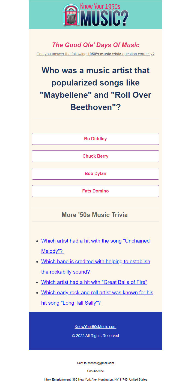
Task: Click the large "MUSIC?" logo wordmark
Action: pyautogui.click(x=104, y=19)
